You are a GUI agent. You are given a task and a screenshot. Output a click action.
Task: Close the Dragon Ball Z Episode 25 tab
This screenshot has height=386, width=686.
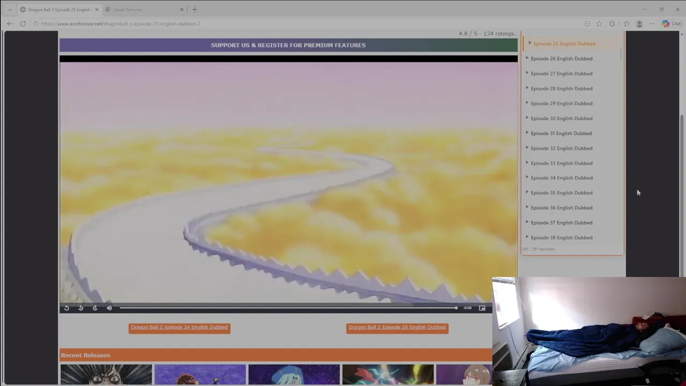pos(96,10)
